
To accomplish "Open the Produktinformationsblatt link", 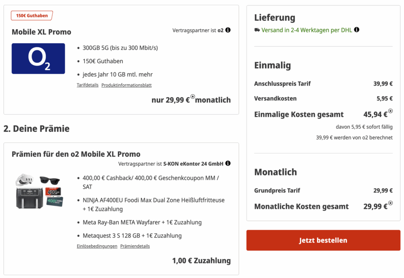I will pyautogui.click(x=127, y=85).
